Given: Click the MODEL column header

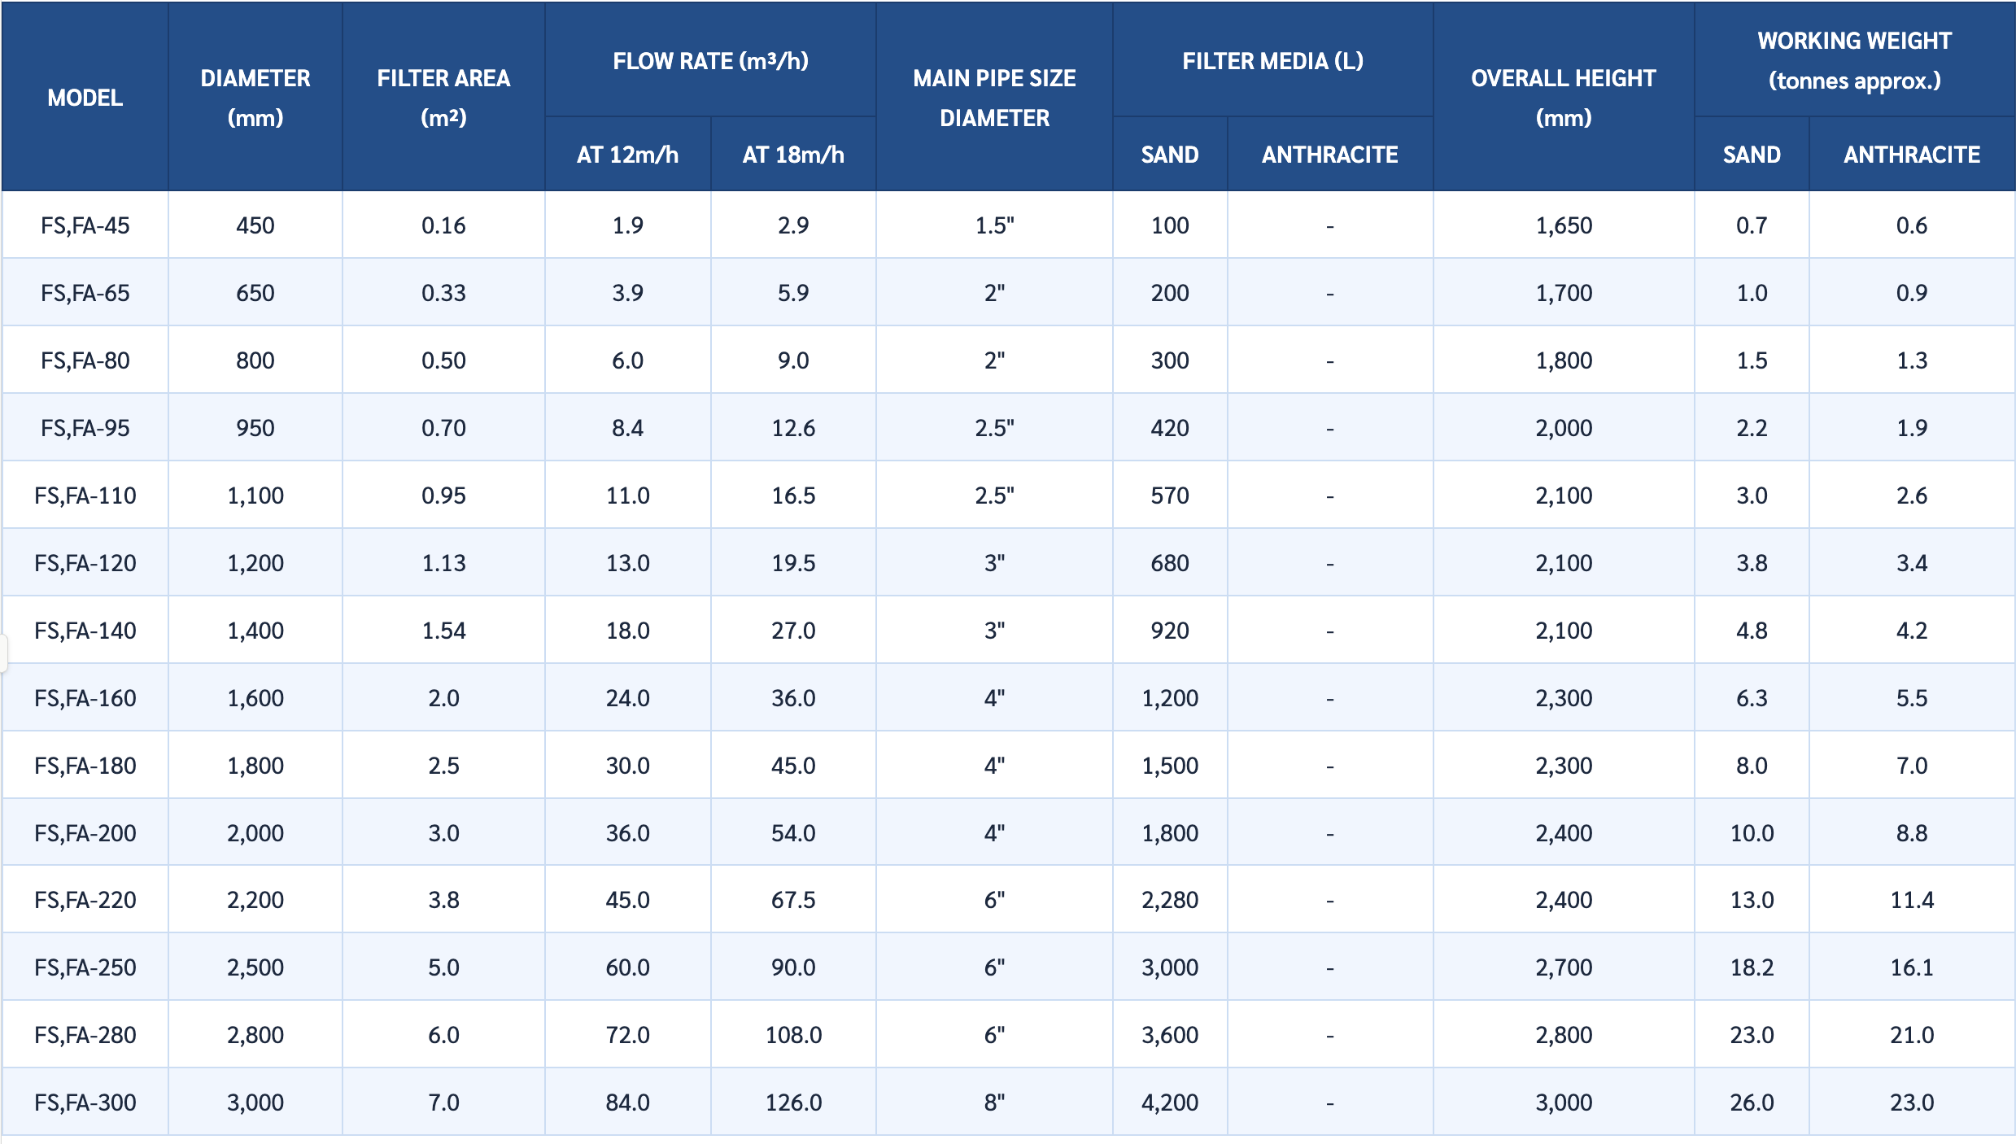Looking at the screenshot, I should [85, 98].
